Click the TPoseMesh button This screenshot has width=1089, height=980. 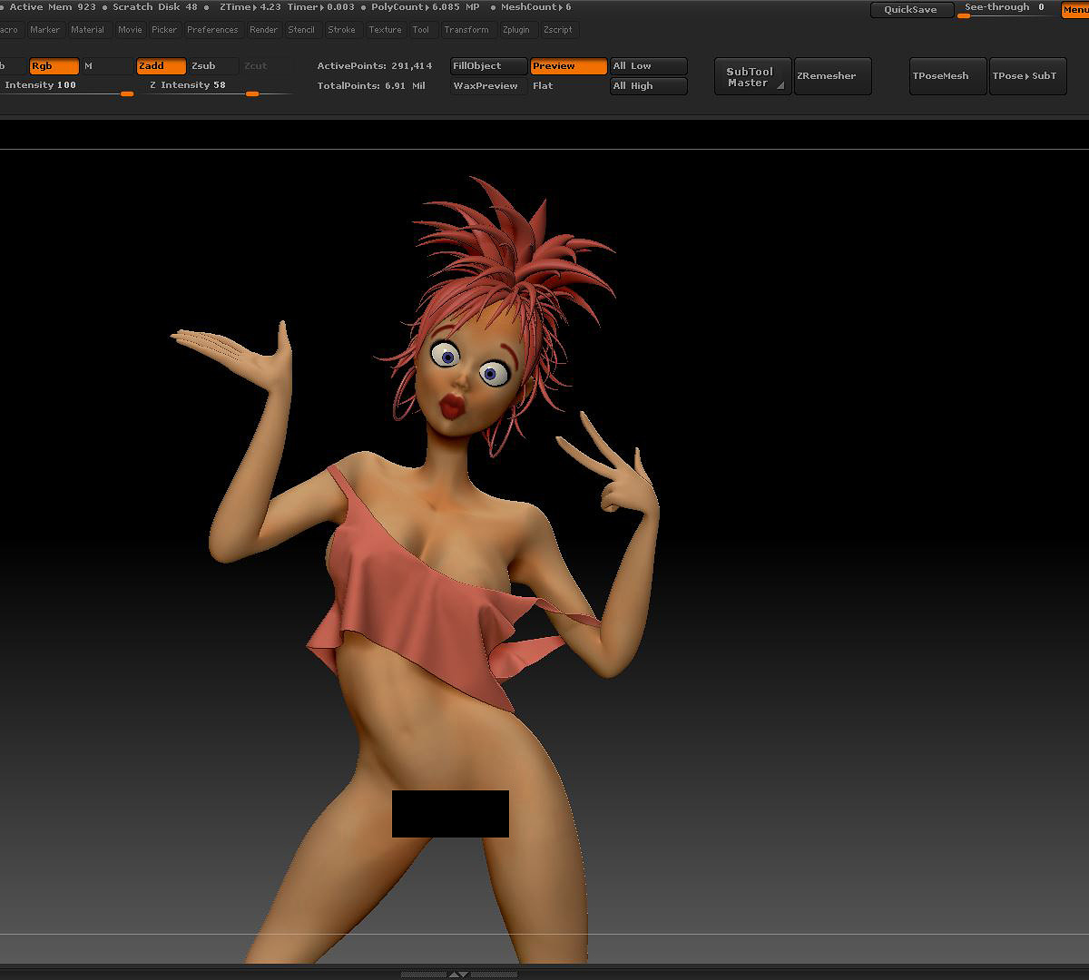pos(947,77)
